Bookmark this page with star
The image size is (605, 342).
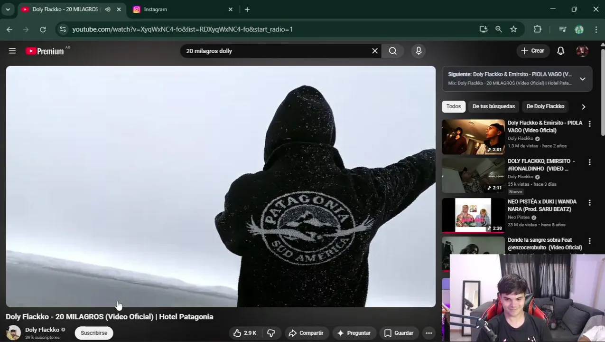pyautogui.click(x=513, y=29)
